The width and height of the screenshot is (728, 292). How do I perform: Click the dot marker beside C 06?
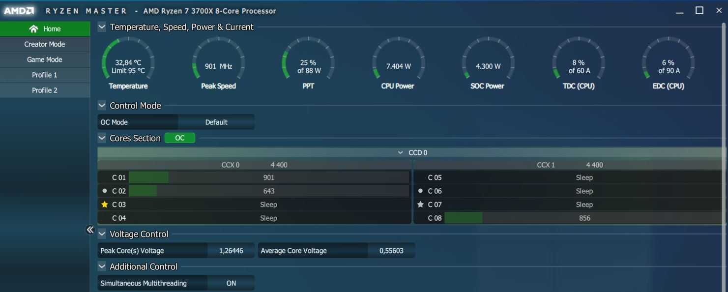tap(420, 191)
